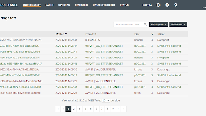Toggle Mottatt column sort arrow
206x116 pixels.
[x=66, y=34]
